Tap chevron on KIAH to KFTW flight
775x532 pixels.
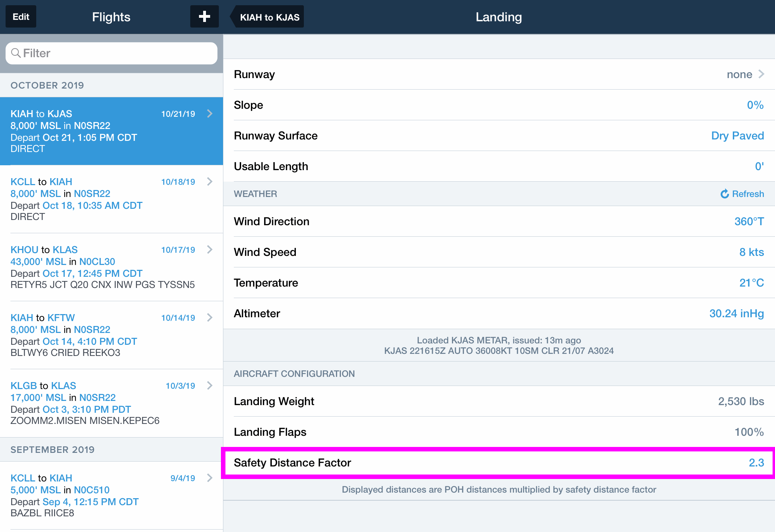point(210,318)
